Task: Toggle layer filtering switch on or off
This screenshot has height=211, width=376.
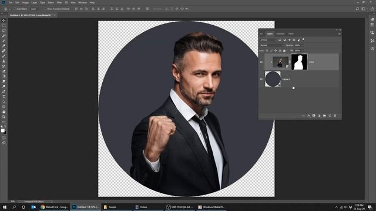Action: [303, 39]
